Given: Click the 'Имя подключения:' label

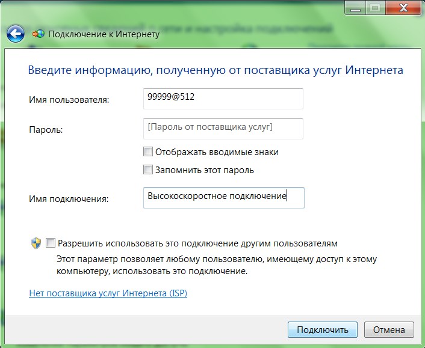Looking at the screenshot, I should 69,199.
